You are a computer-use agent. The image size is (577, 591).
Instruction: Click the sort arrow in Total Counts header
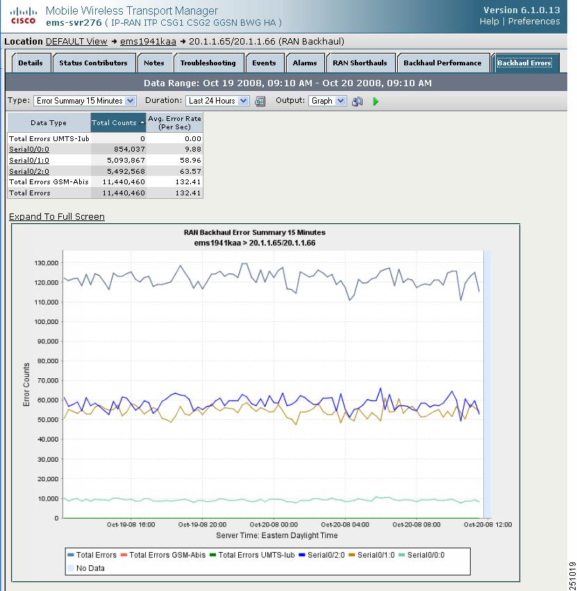coord(142,122)
